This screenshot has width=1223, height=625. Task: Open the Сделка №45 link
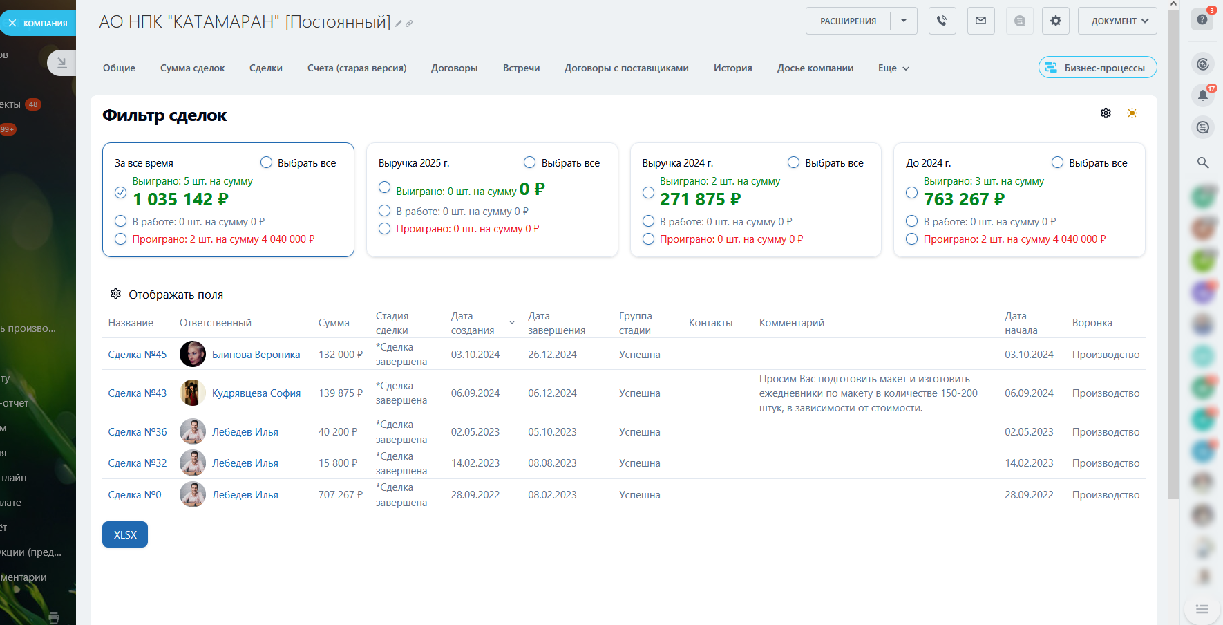(x=138, y=355)
